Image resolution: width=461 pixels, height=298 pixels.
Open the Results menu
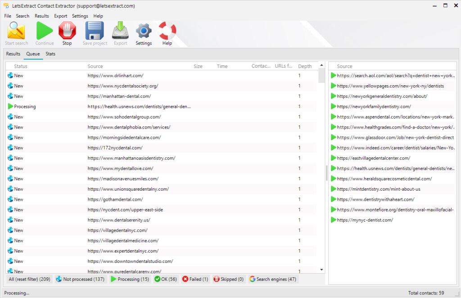(41, 15)
